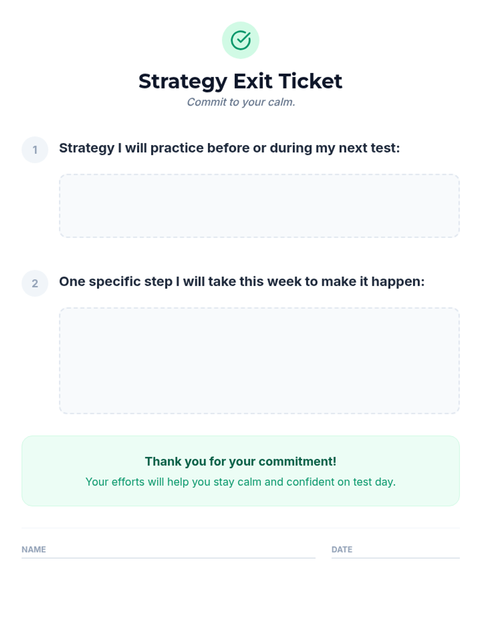Select the "Commit to your calm." subtitle
The image size is (481, 641).
point(241,102)
